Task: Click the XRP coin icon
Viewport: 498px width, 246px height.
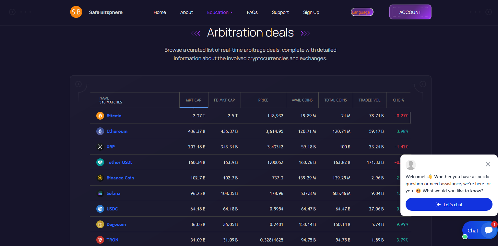Action: tap(100, 147)
